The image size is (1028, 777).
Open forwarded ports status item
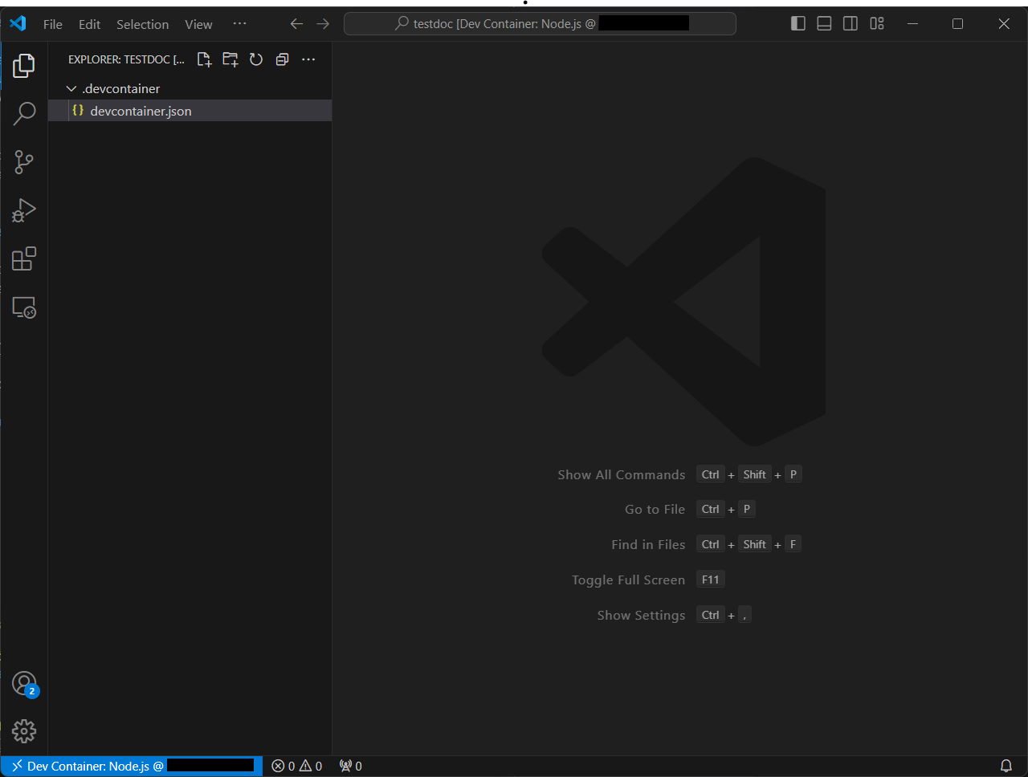[x=351, y=766]
